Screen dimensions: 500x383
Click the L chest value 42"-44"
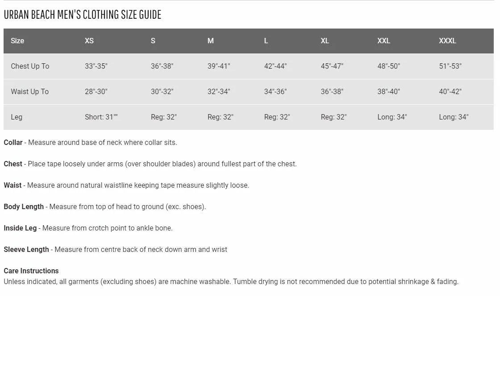tap(275, 66)
